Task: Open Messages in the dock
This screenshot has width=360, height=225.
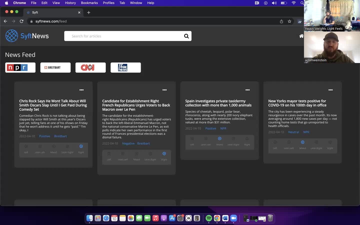Action: coord(139,218)
